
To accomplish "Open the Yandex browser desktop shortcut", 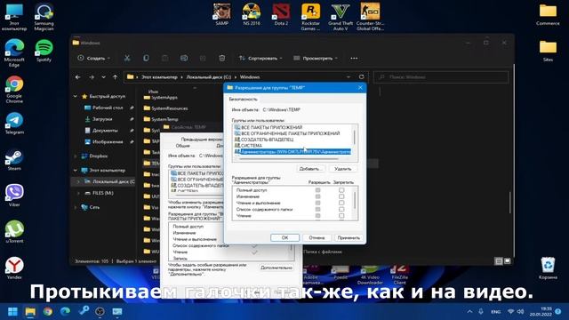I will pos(14,268).
